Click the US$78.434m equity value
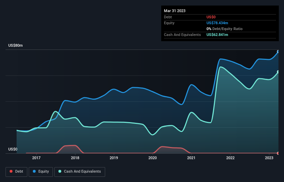The image size is (284, 182). (x=217, y=23)
